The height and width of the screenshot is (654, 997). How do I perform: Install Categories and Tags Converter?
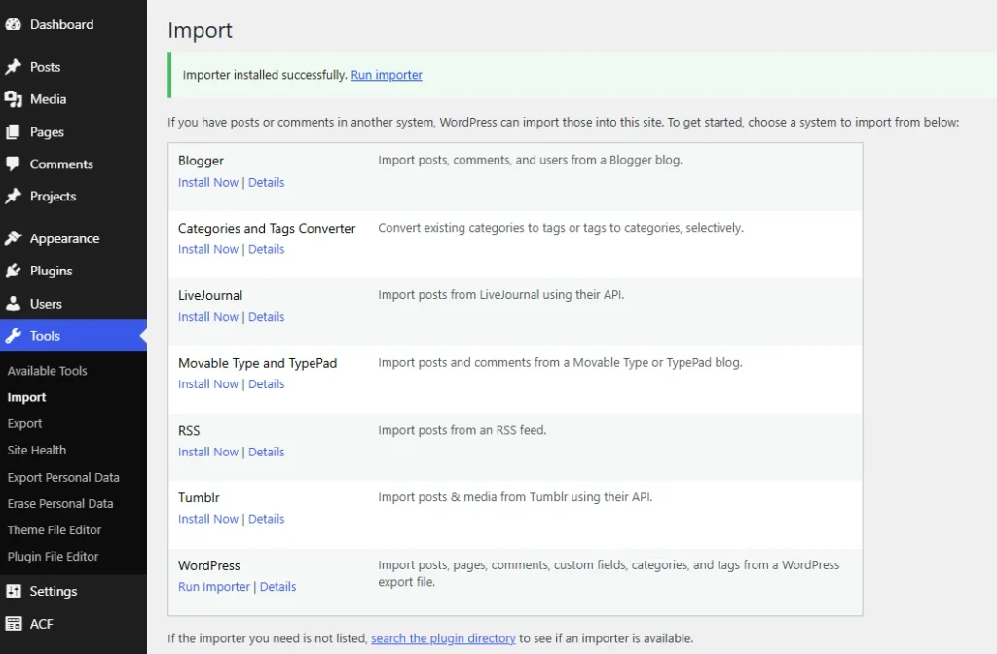tap(208, 249)
